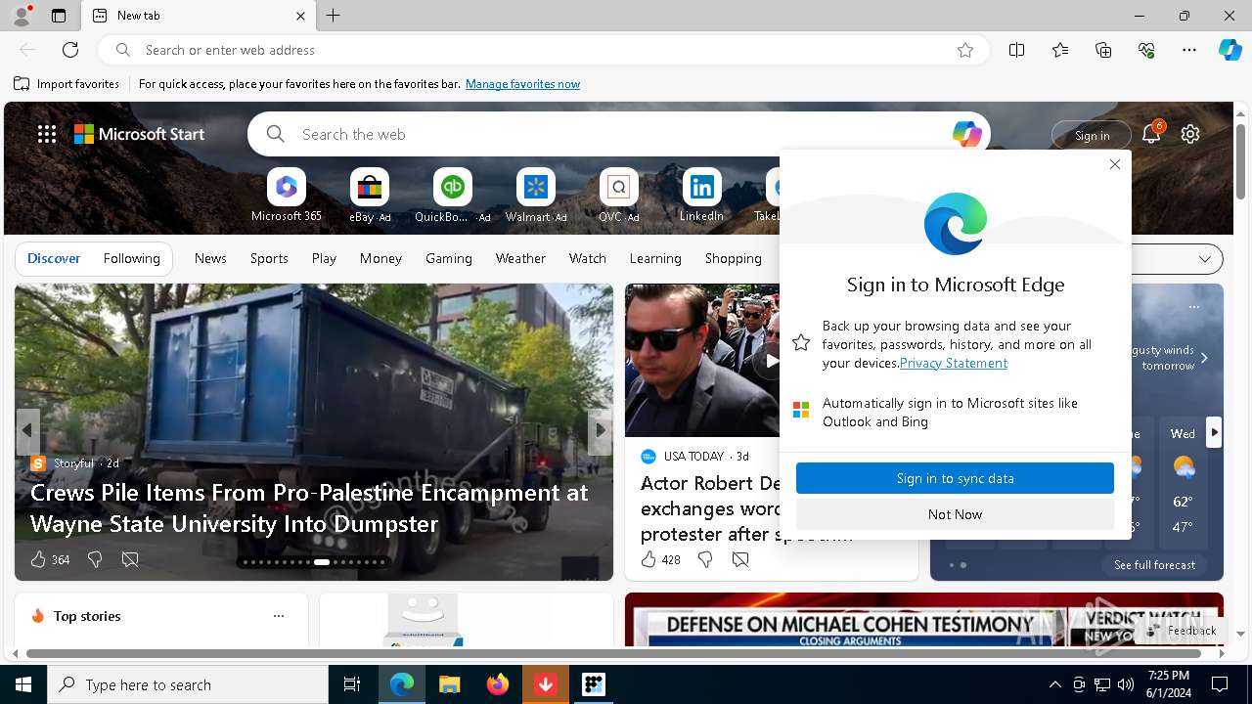Open Edge Settings and more menu
1252x704 pixels.
(x=1189, y=50)
